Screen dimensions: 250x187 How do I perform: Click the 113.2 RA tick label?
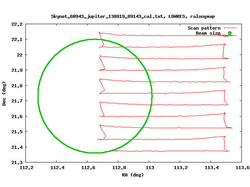[181, 168]
